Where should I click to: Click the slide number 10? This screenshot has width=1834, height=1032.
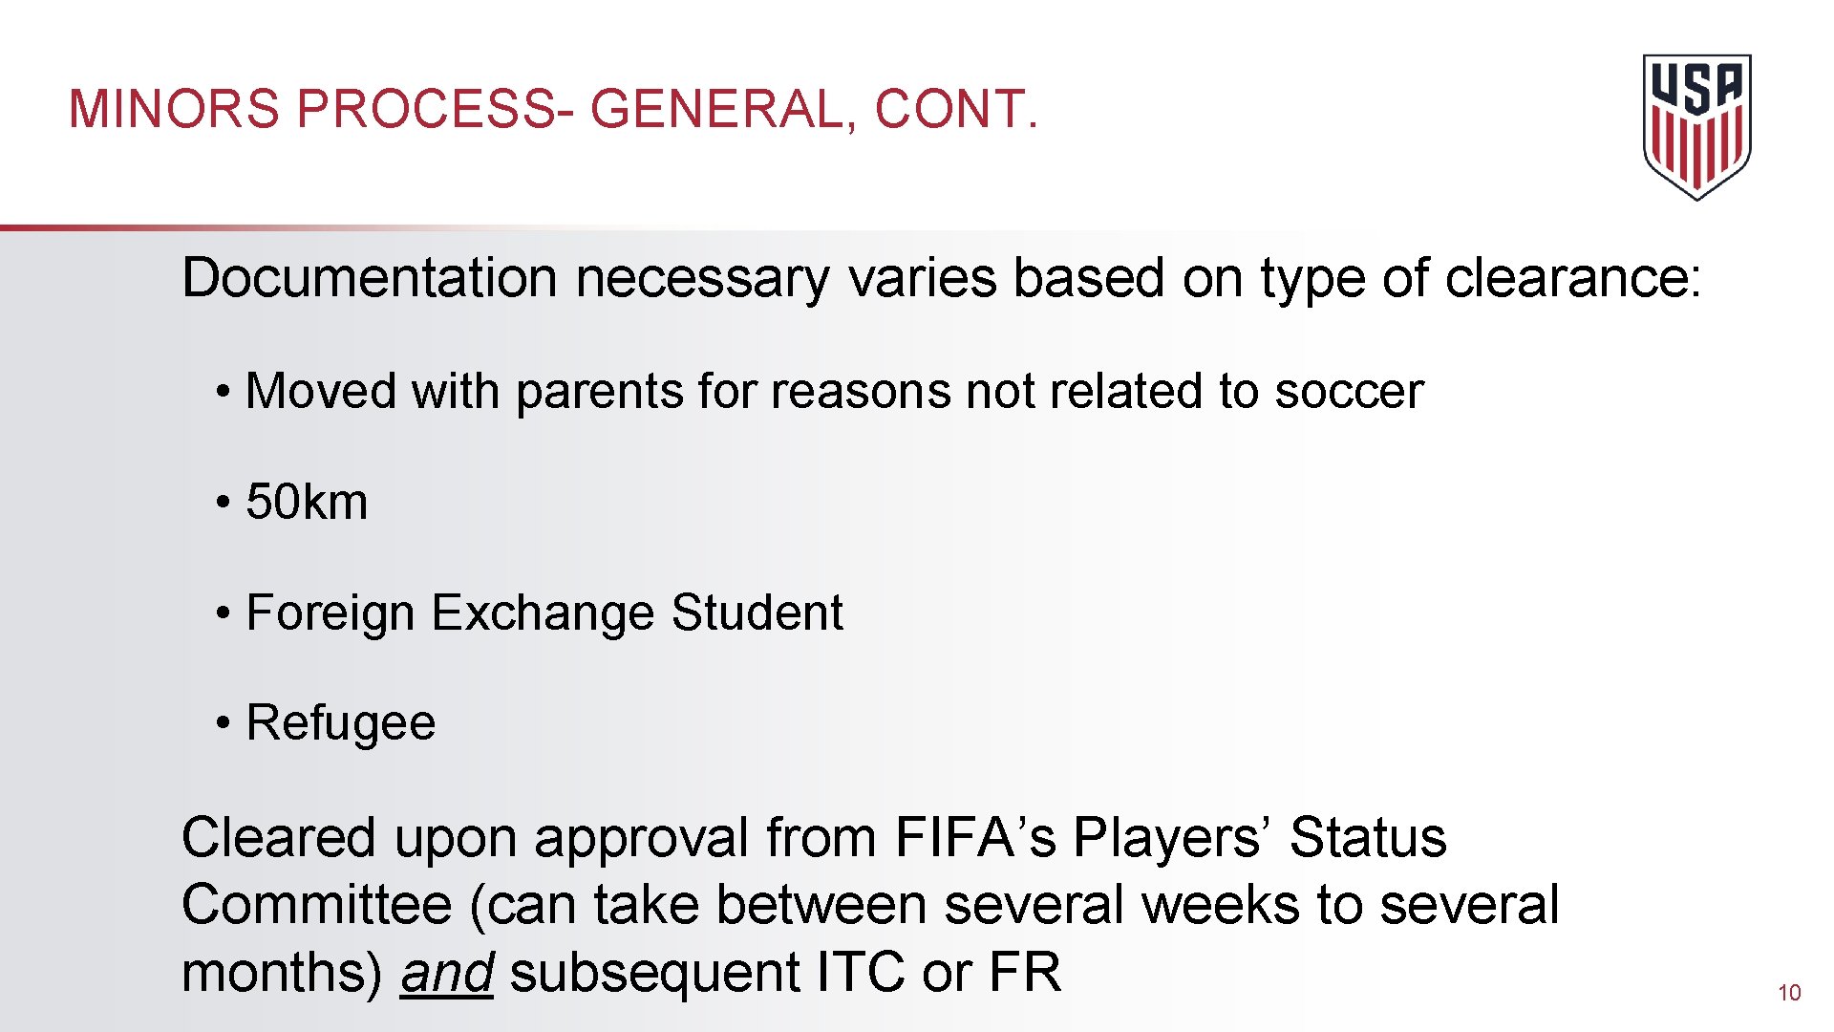[1788, 993]
